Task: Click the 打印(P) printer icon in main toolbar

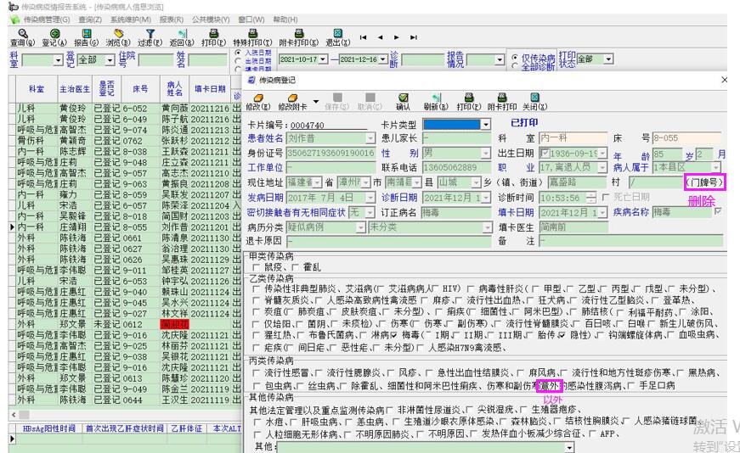Action: (214, 33)
